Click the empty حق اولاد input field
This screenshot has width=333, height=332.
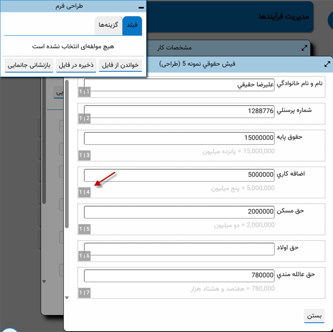click(179, 248)
